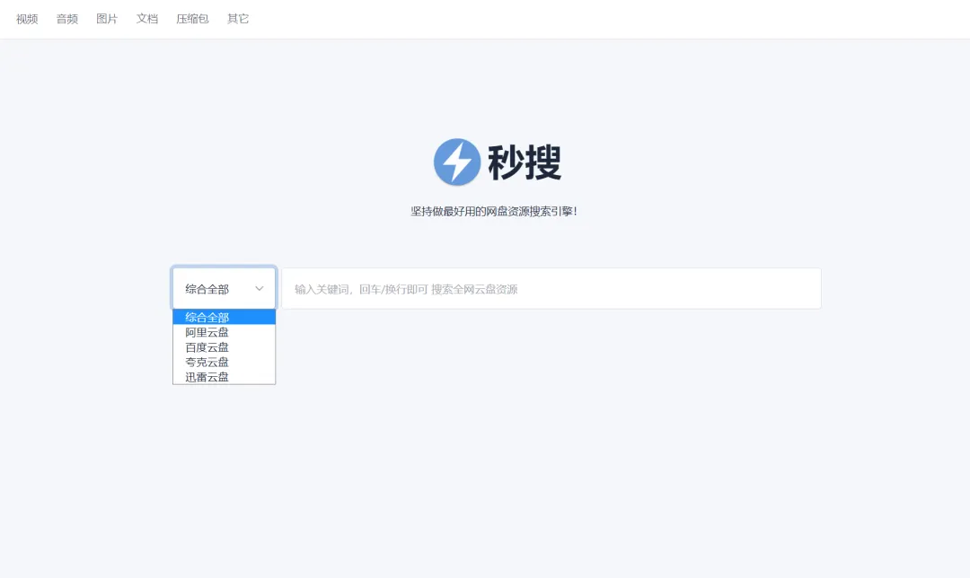Screen dimensions: 970x578
Task: Click the 秒搜 lightning bolt logo
Action: click(457, 162)
